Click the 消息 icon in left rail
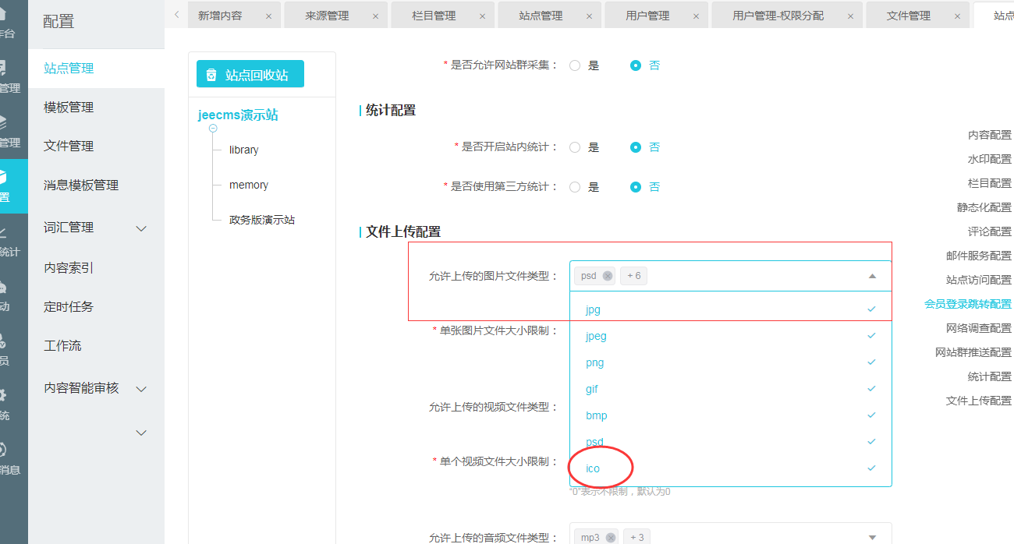The image size is (1014, 544). pos(3,450)
